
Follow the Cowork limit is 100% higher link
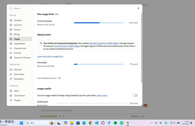click(68, 46)
